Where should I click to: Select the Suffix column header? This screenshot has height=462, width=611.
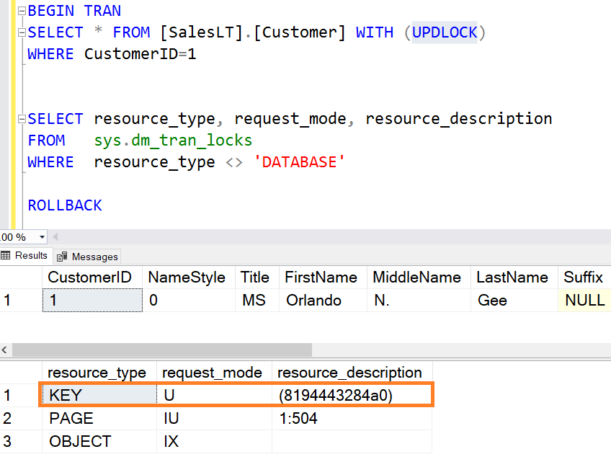(x=584, y=277)
